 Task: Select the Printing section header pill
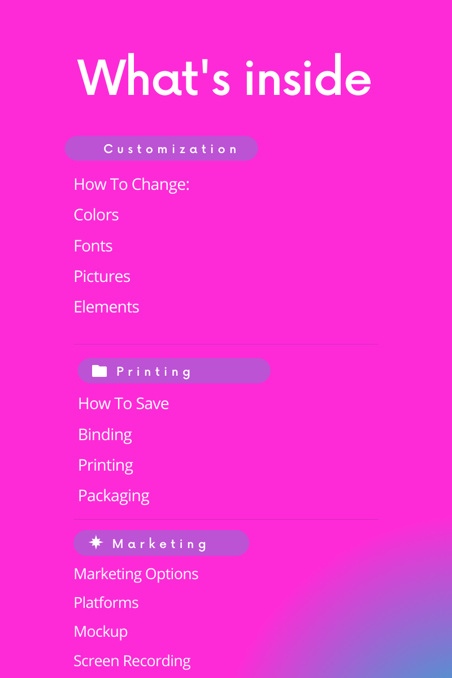tap(174, 371)
